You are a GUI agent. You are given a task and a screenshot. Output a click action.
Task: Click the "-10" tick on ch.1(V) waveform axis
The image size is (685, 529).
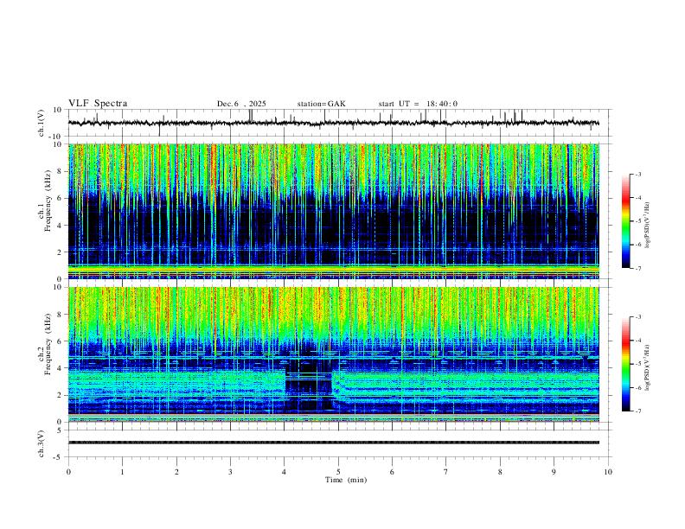[56, 137]
